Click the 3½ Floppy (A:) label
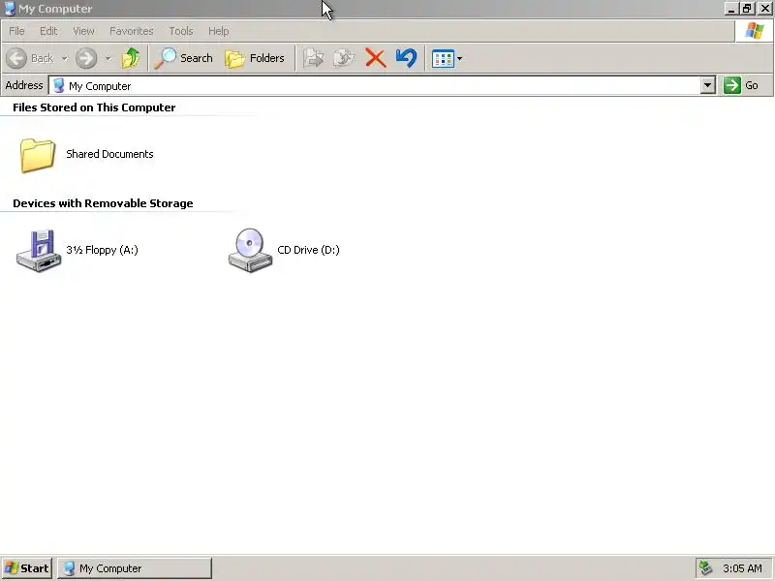This screenshot has height=581, width=775. 102,250
